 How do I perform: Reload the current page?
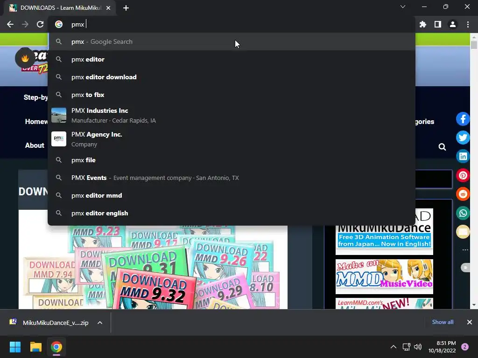click(x=40, y=24)
